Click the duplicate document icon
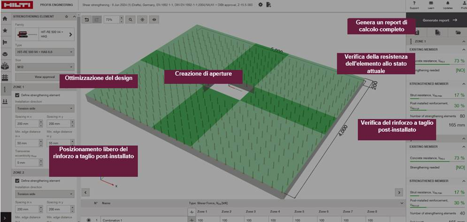This screenshot has width=467, height=222. coord(437,32)
